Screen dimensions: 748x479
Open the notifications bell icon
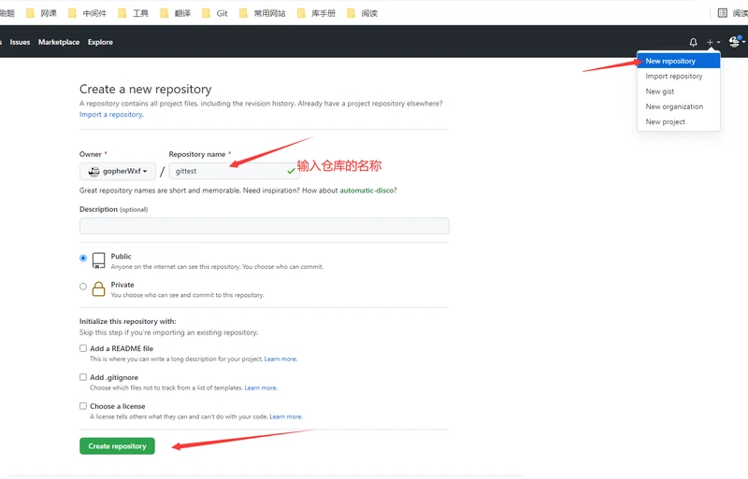pyautogui.click(x=693, y=42)
